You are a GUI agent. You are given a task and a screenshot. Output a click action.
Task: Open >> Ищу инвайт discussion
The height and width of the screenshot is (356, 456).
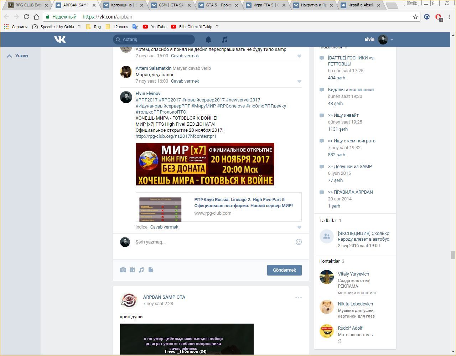tap(343, 115)
